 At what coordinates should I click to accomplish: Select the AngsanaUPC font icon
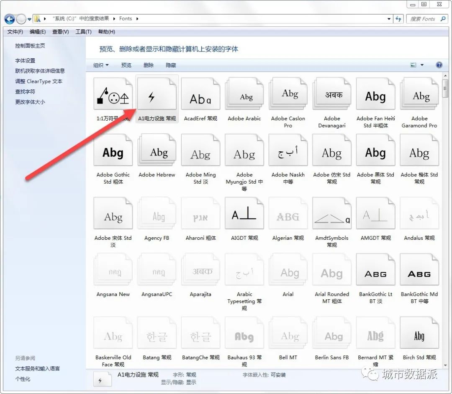pos(157,270)
